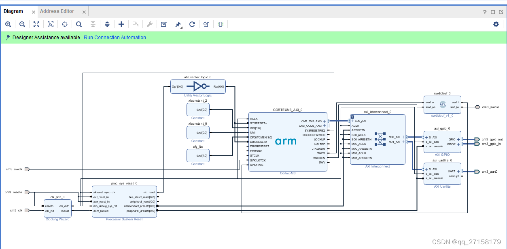Screen dimensions: 507x249
Task: Click the Zoom In toolbar icon
Action: pyautogui.click(x=8, y=24)
